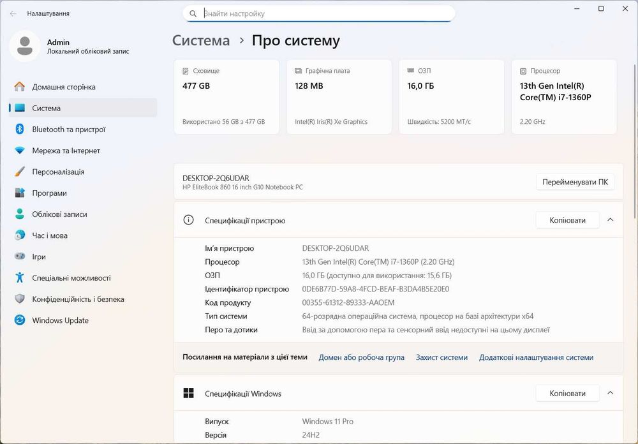Open the Програми settings category
The height and width of the screenshot is (444, 638).
point(49,193)
